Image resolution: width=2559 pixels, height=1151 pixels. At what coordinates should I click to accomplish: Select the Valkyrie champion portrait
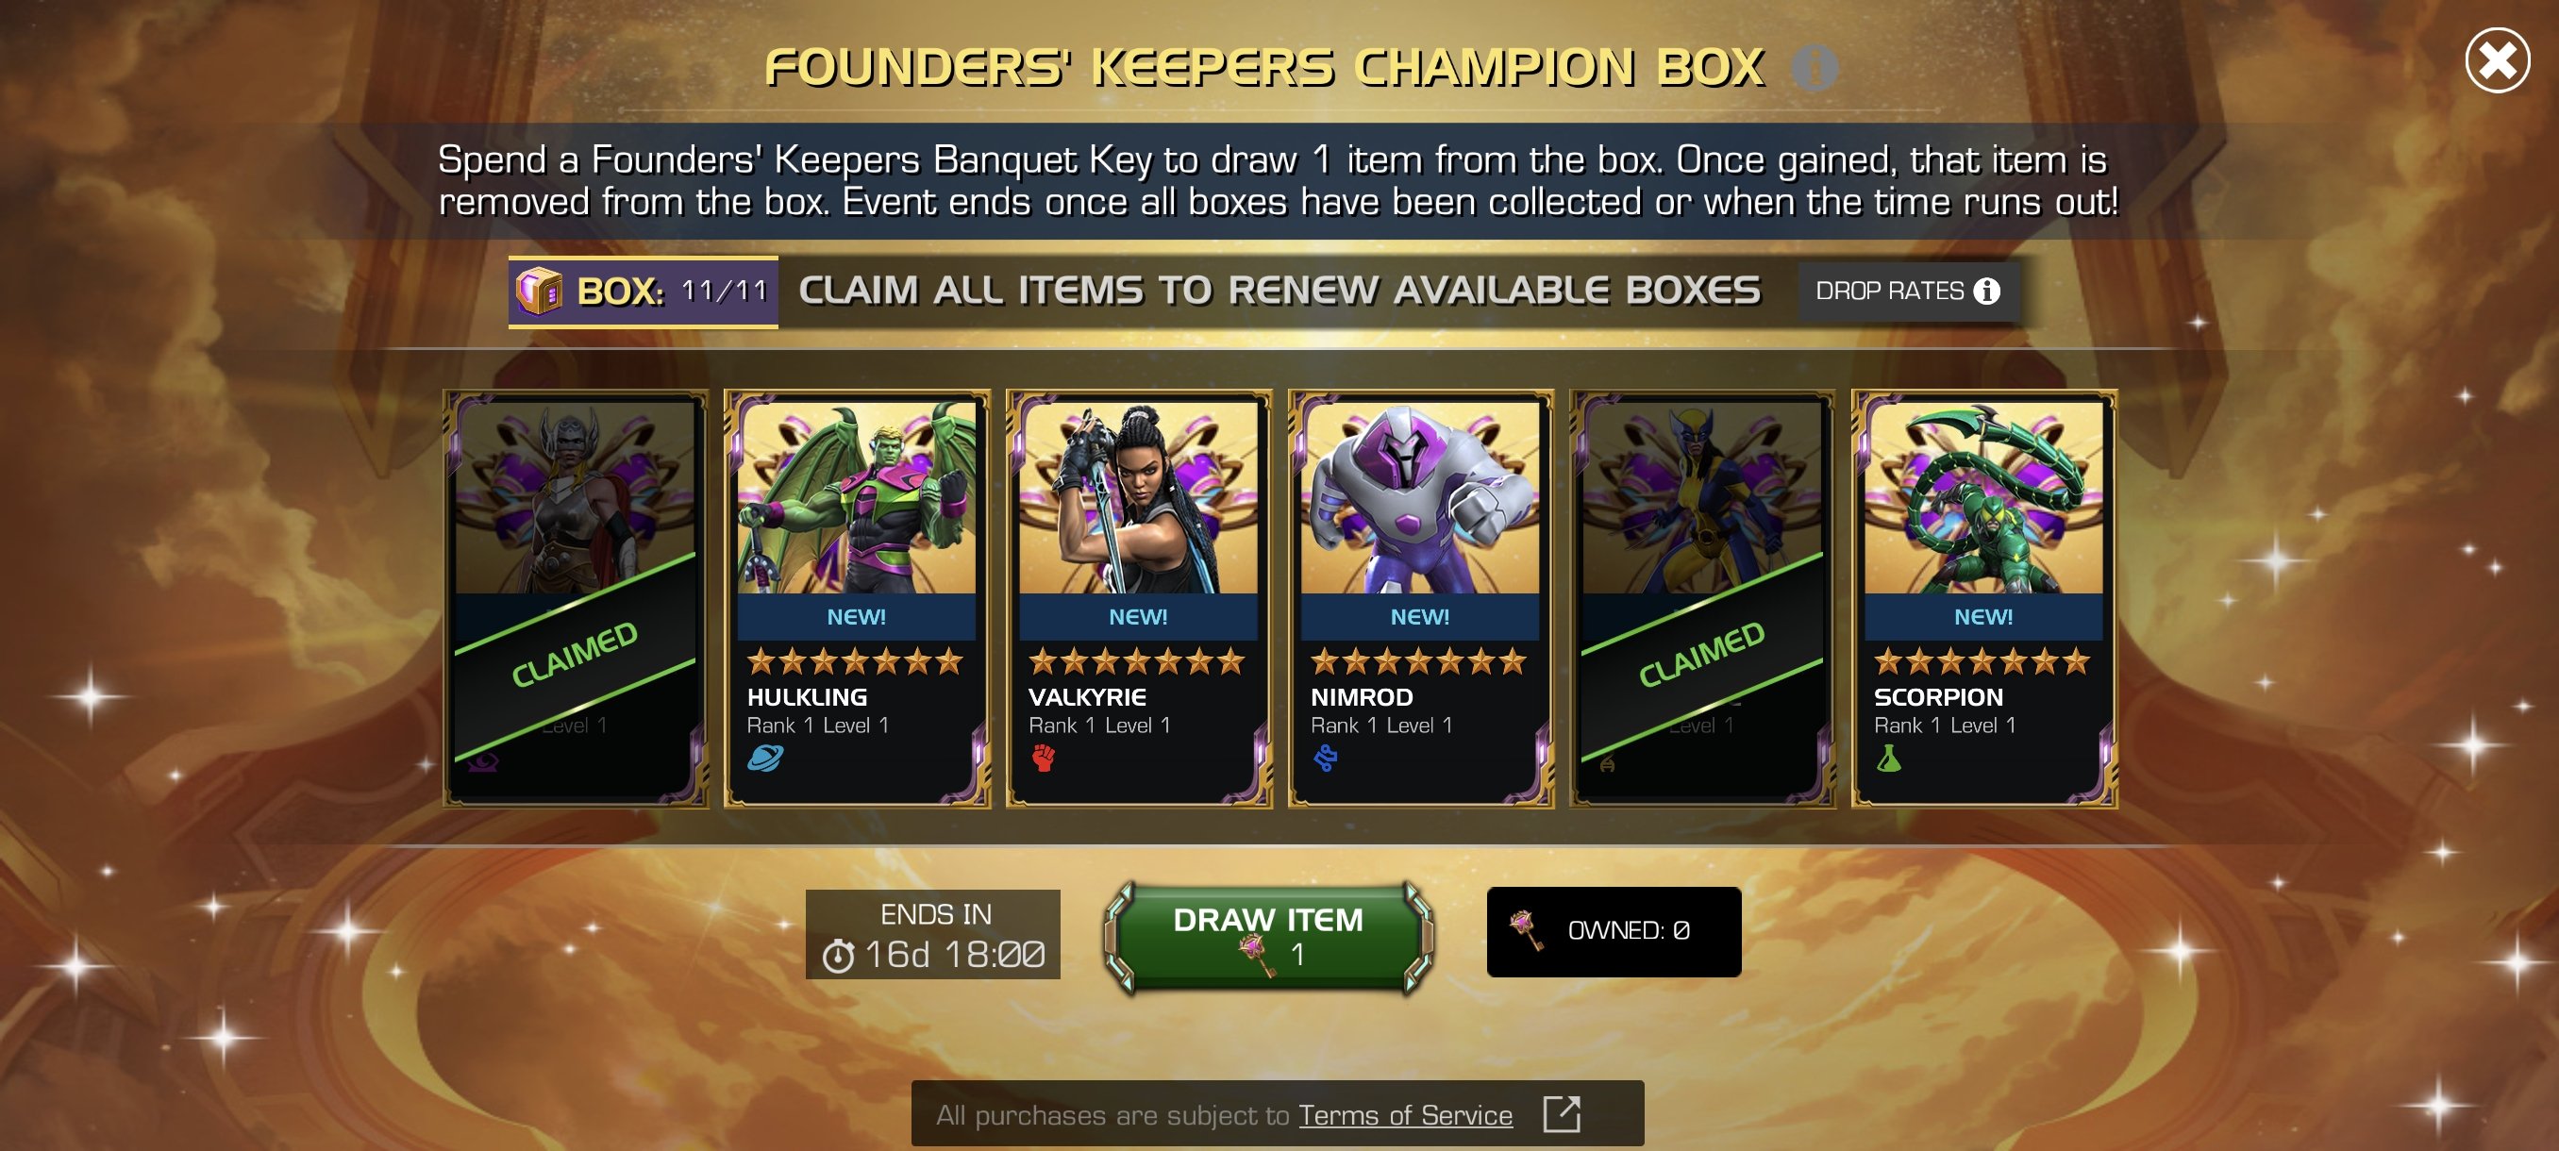point(1139,497)
